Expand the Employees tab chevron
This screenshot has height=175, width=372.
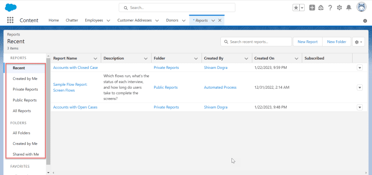coord(108,20)
